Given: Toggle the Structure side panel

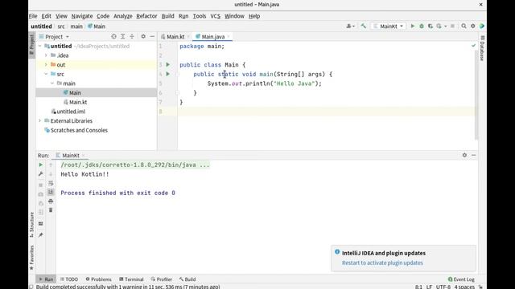Looking at the screenshot, I should point(32,225).
